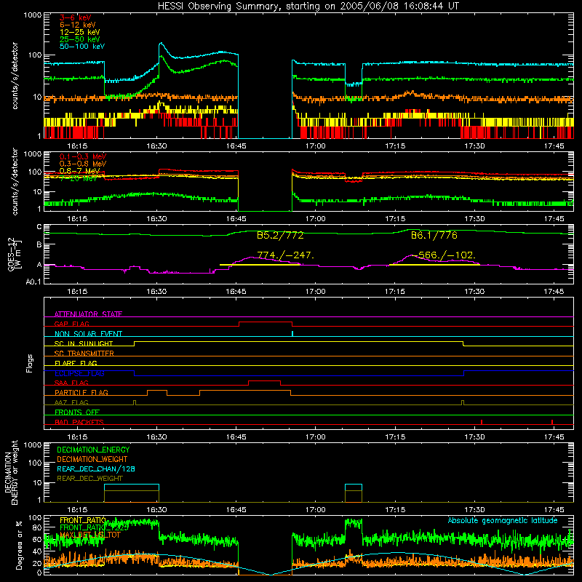
Task: Click the FRONTS_OFF flag label
Action: (77, 412)
